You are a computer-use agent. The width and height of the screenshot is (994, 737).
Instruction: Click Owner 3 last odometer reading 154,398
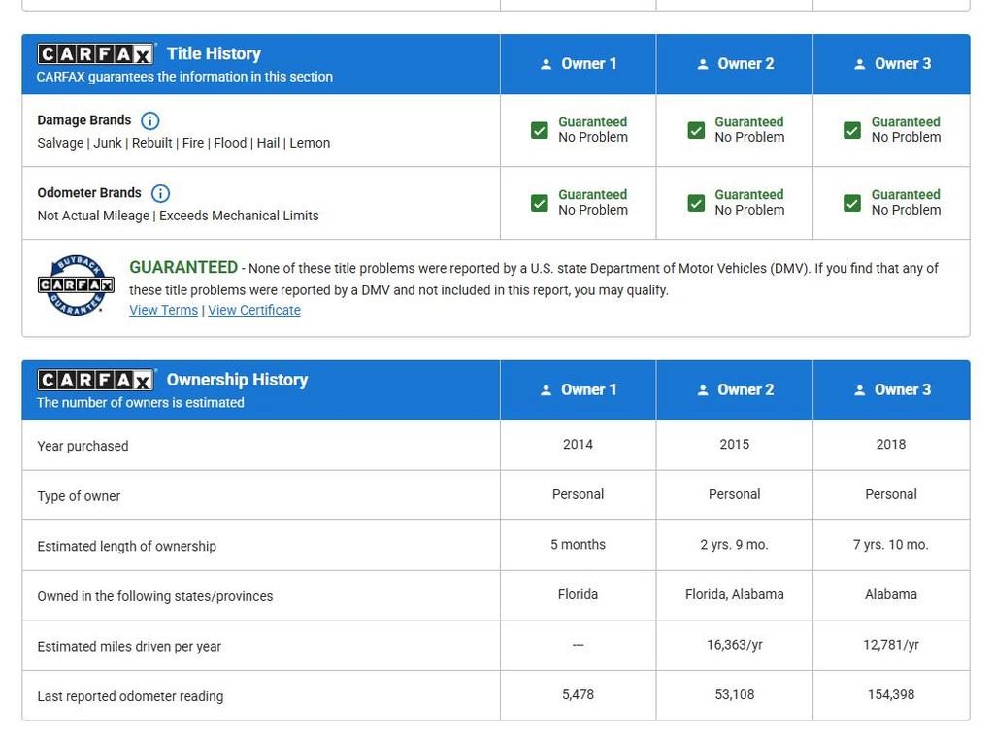pyautogui.click(x=891, y=694)
